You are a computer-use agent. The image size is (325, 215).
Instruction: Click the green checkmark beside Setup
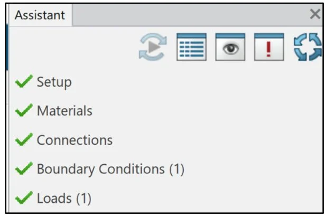click(24, 82)
